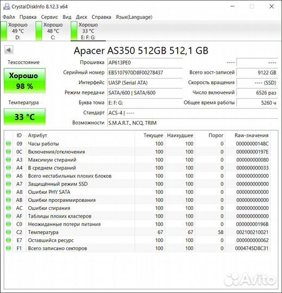282x293 pixels.
Task: Click threshold value 58 in Температура row
Action: [221, 232]
